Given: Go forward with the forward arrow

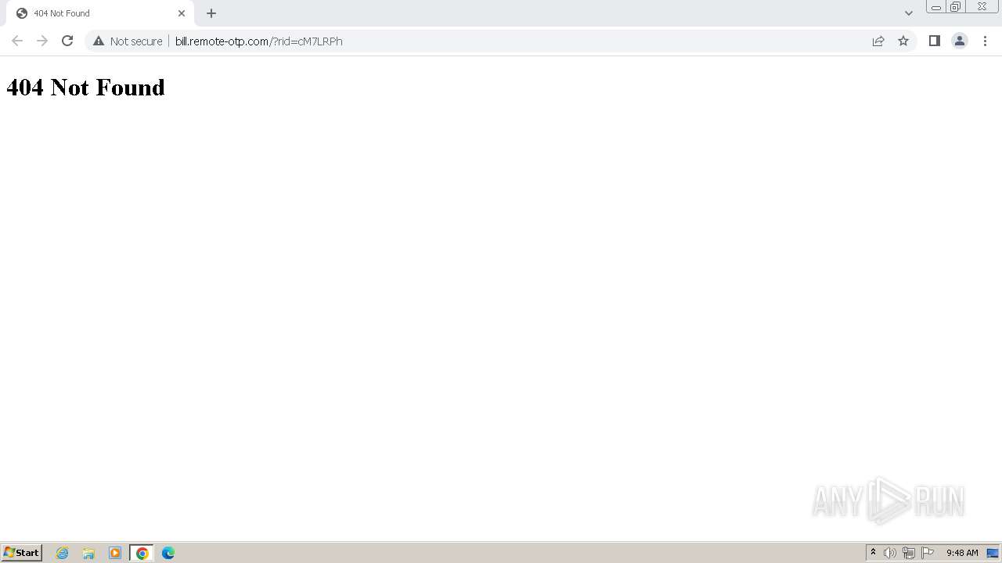Looking at the screenshot, I should point(42,41).
